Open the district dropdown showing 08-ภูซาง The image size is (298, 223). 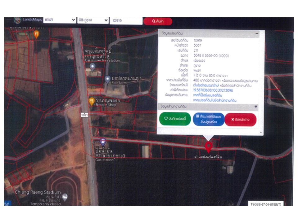coord(93,20)
